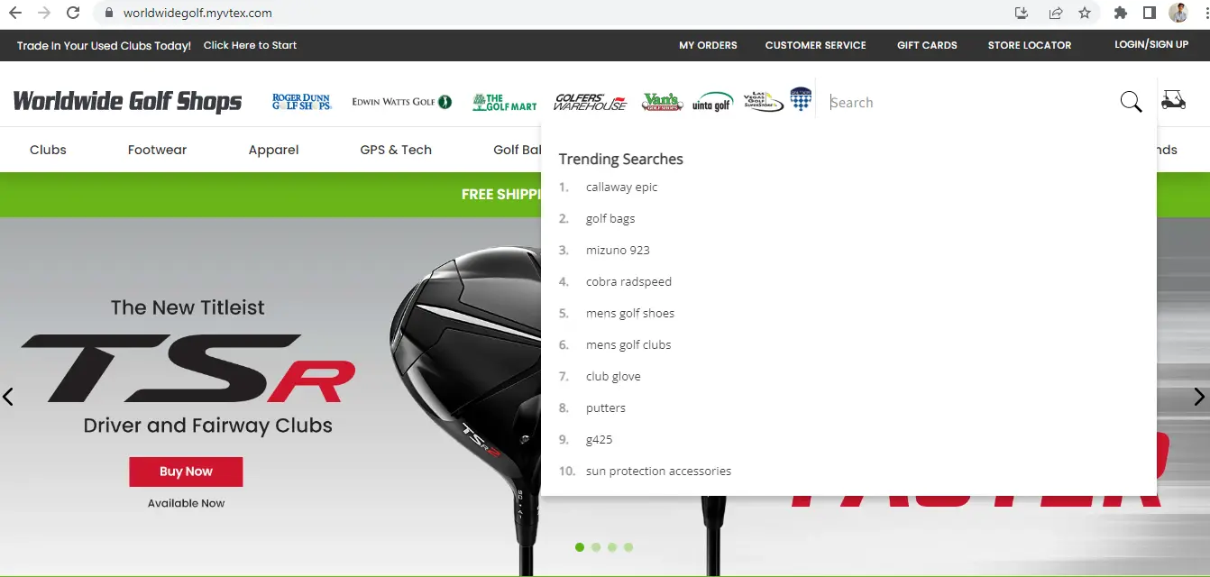Viewport: 1210px width, 577px height.
Task: Click the Roger Dunn Golf Shops logo
Action: [x=302, y=102]
